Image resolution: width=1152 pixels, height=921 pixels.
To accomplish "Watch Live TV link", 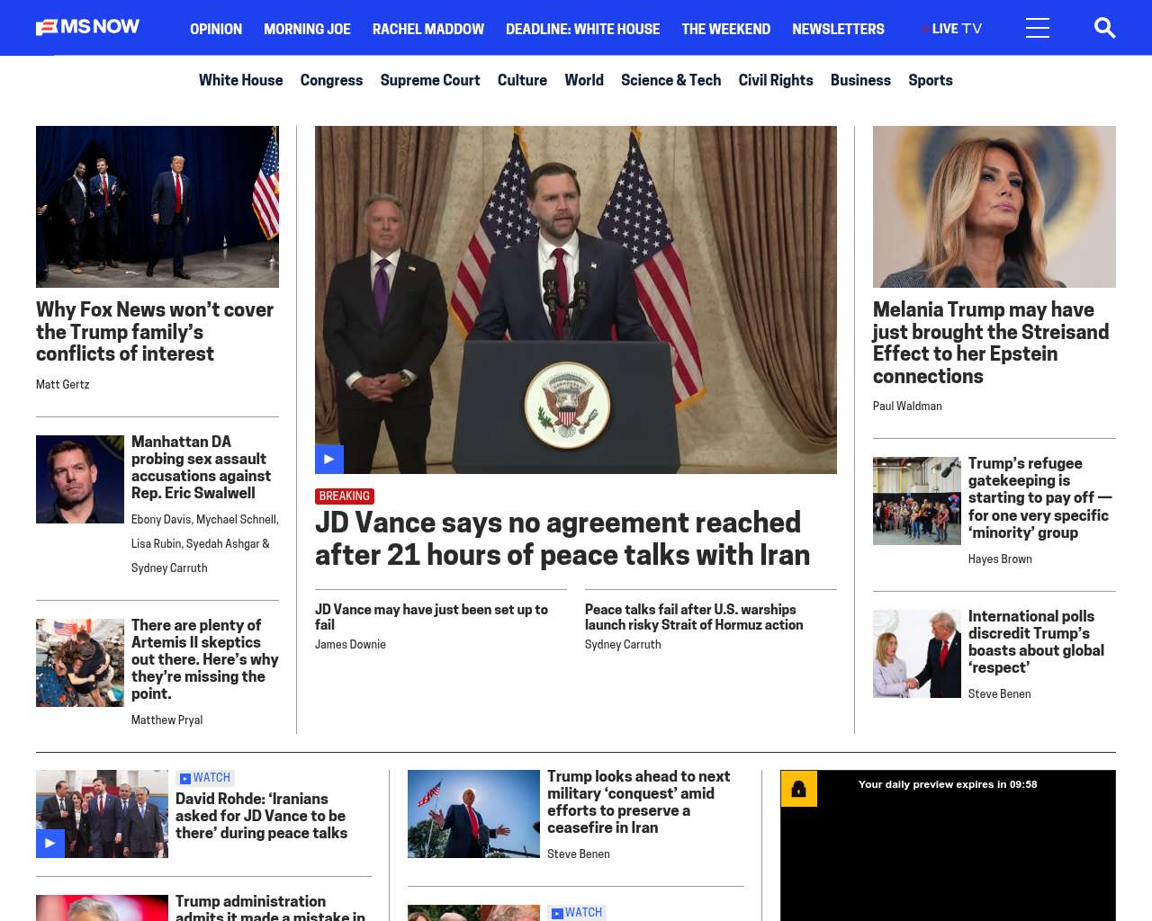I will pos(952,29).
